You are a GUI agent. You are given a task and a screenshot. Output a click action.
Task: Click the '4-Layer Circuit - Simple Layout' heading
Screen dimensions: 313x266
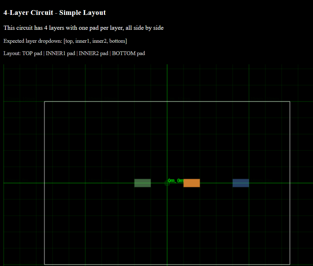click(x=54, y=13)
